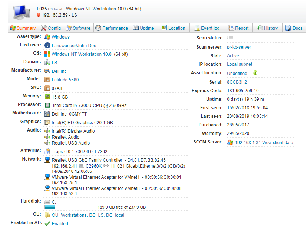This screenshot has height=229, width=307.
Task: Click the speaker icon beside Realtek Audio
Action: coord(47,137)
